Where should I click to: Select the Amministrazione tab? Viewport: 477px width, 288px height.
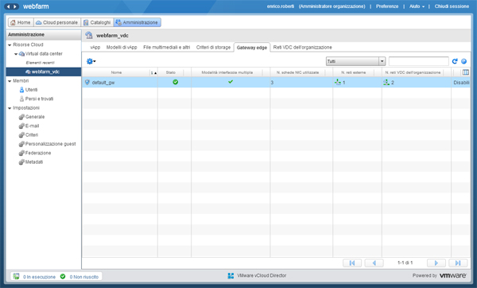[137, 22]
